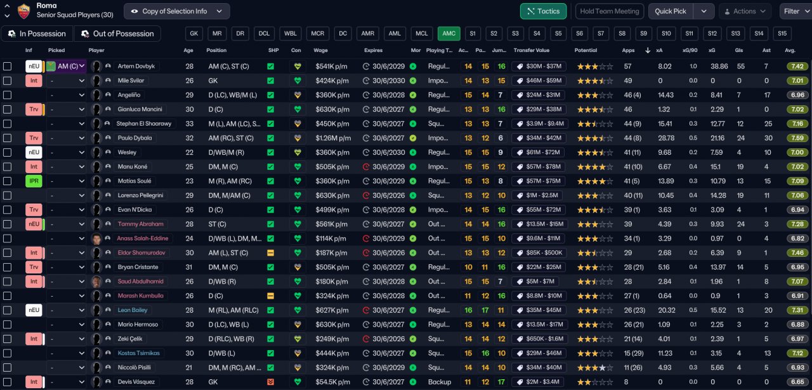Open Picked dropdown for Stephan El Shaarawy
812x390 pixels.
point(67,124)
